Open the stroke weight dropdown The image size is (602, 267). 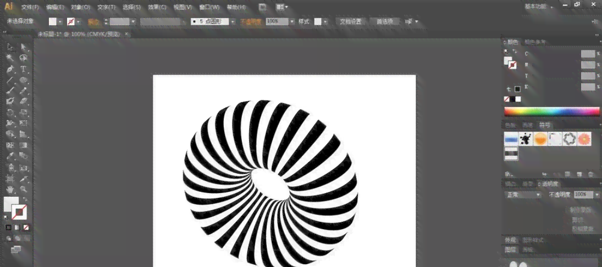(133, 22)
